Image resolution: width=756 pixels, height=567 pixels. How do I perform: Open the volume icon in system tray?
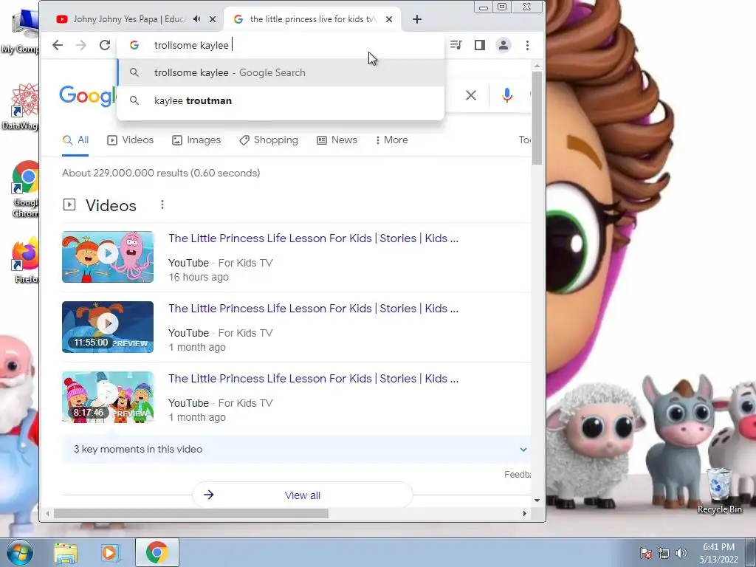pyautogui.click(x=681, y=553)
